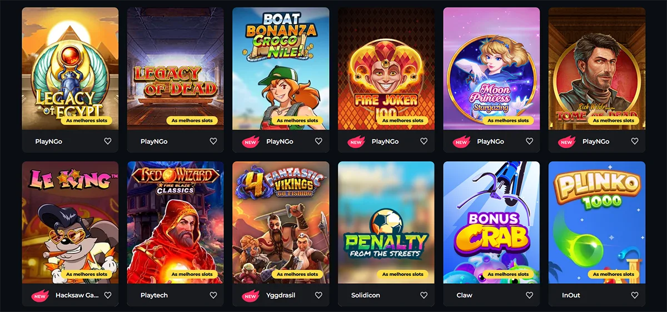This screenshot has width=667, height=312.
Task: Open the Bonus Crab game thumbnail
Action: tap(491, 222)
